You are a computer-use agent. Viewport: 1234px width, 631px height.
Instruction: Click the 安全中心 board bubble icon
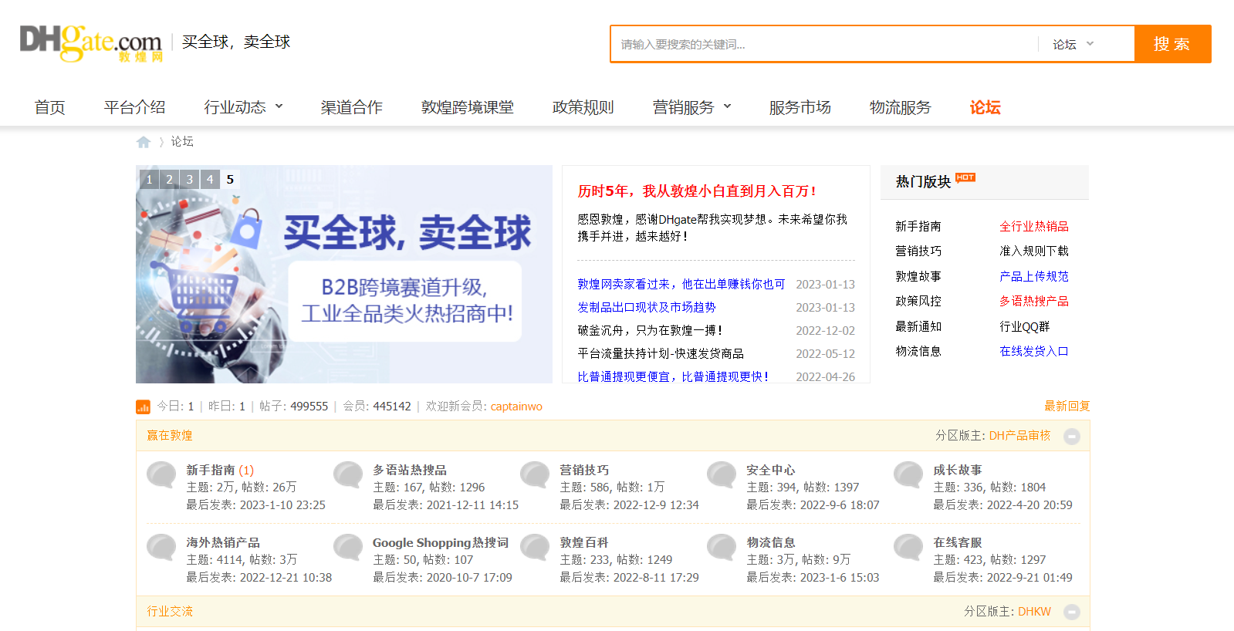722,474
